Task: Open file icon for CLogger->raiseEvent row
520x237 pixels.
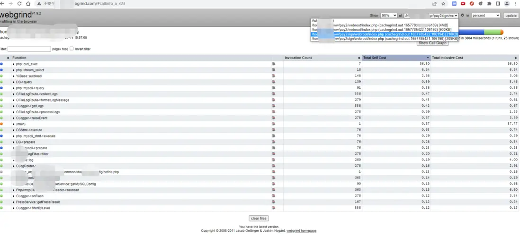Action: coord(274,118)
